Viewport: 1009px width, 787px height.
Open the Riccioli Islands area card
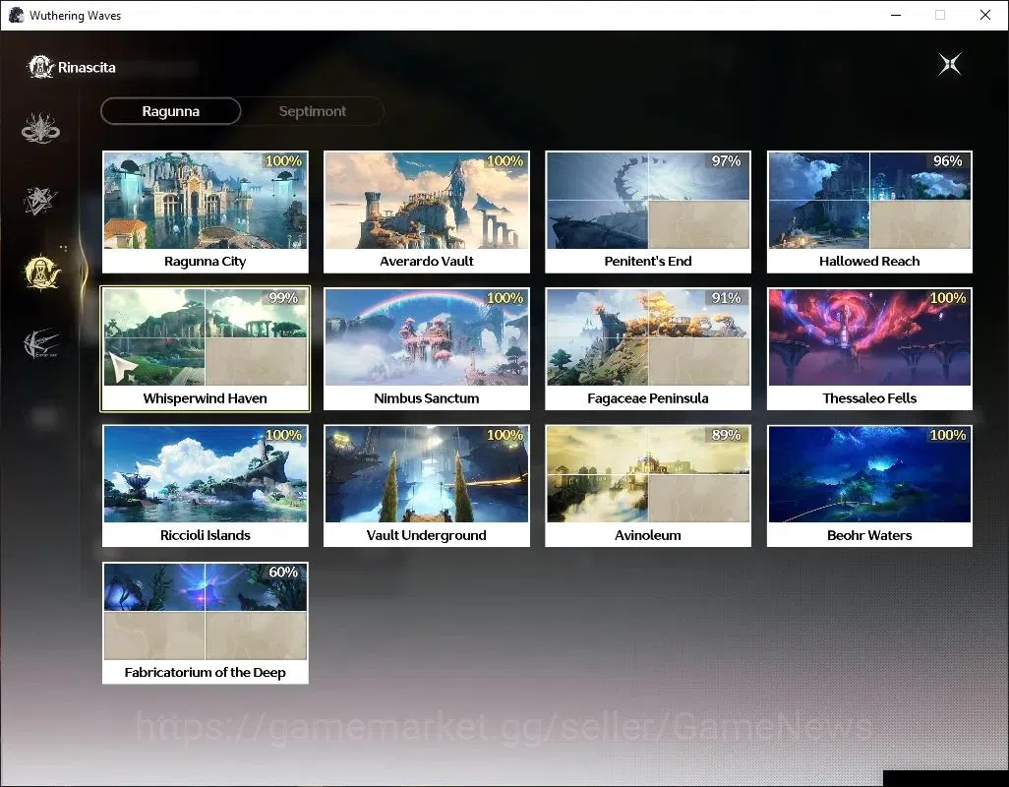(206, 486)
